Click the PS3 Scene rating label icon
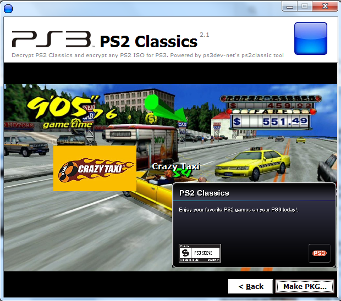 pos(200,253)
